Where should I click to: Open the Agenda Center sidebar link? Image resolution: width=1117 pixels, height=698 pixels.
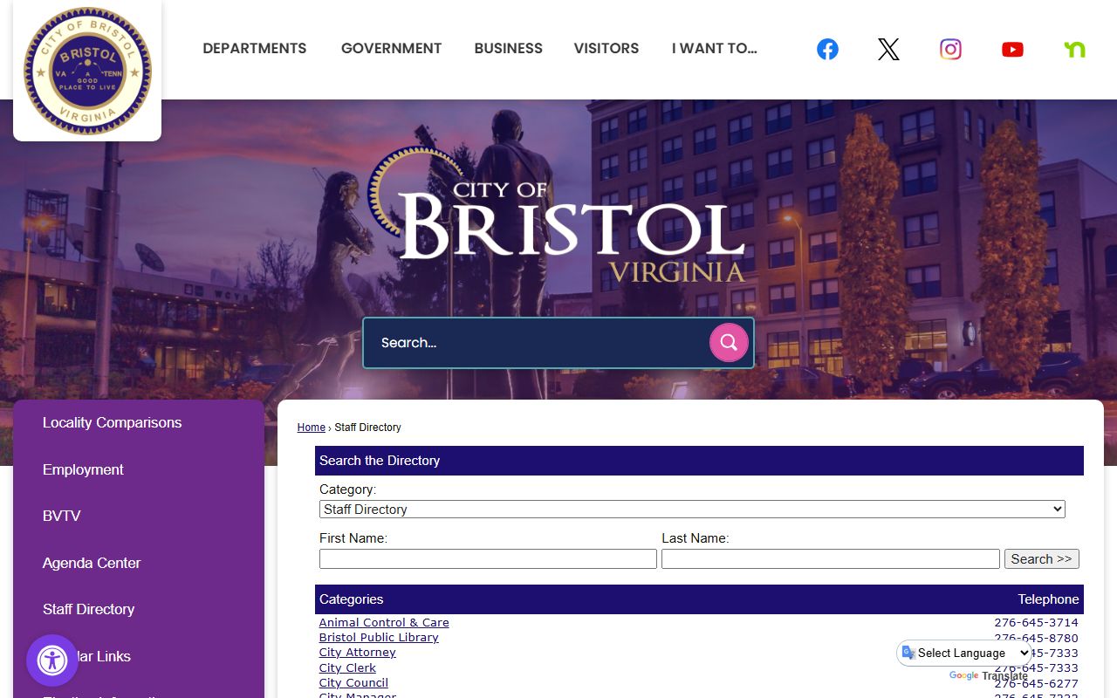(92, 564)
